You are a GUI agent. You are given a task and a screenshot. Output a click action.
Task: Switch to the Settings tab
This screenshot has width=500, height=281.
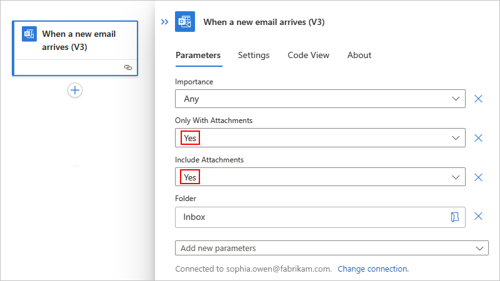click(x=254, y=55)
